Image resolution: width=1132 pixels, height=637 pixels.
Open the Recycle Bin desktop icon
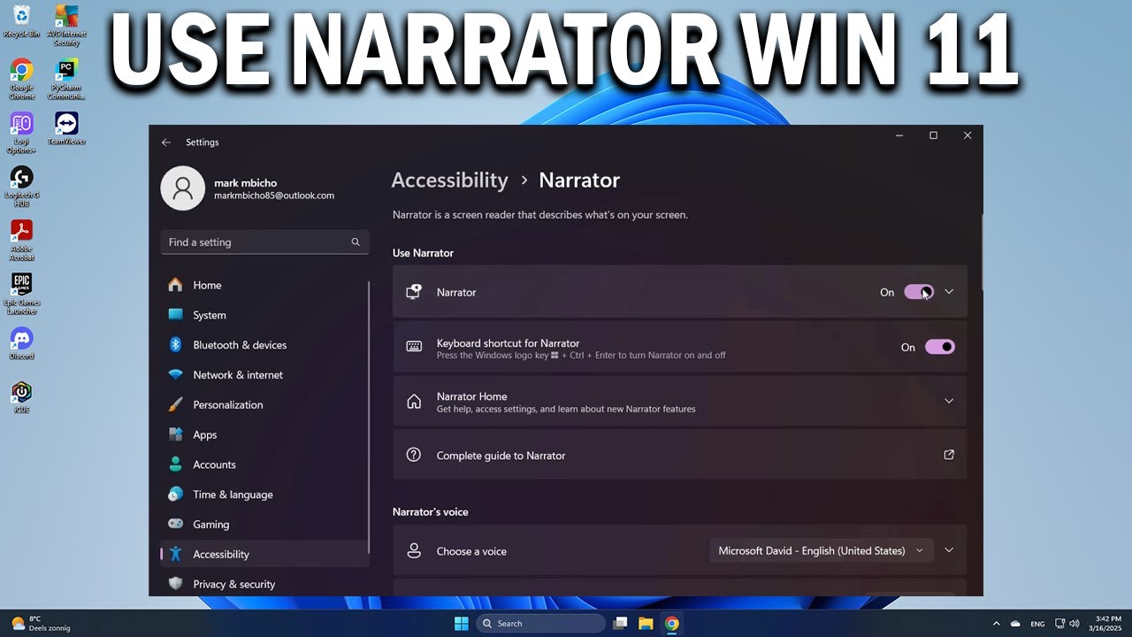[21, 20]
